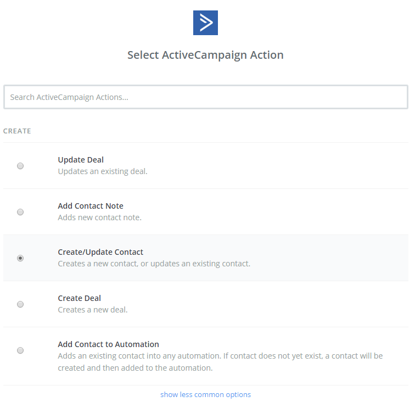Choose the Create Deal radio button
This screenshot has width=415, height=402.
point(20,304)
